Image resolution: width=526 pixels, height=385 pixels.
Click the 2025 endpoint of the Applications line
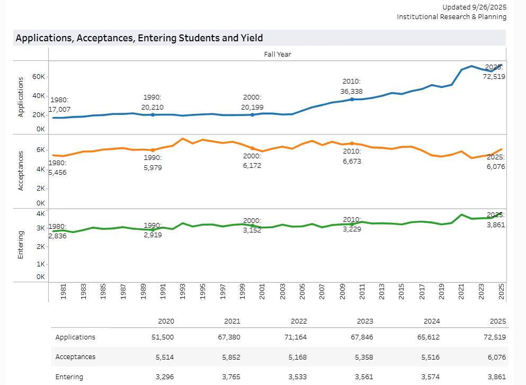click(500, 65)
